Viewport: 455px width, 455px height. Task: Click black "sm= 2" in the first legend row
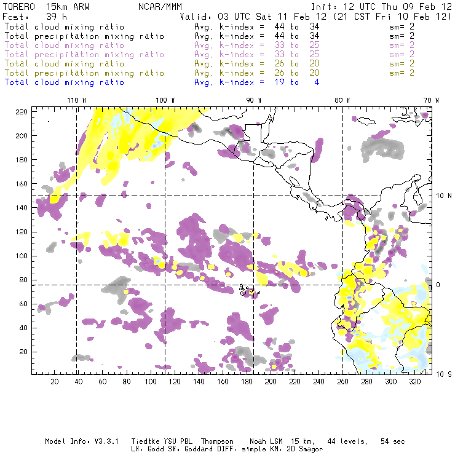pyautogui.click(x=402, y=27)
